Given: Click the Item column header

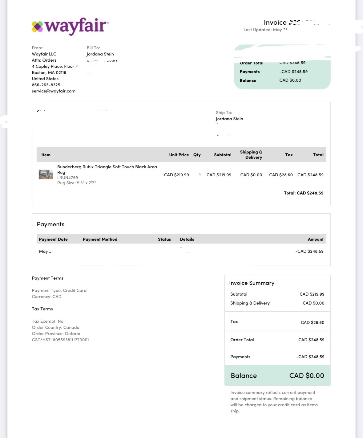Looking at the screenshot, I should pos(46,155).
